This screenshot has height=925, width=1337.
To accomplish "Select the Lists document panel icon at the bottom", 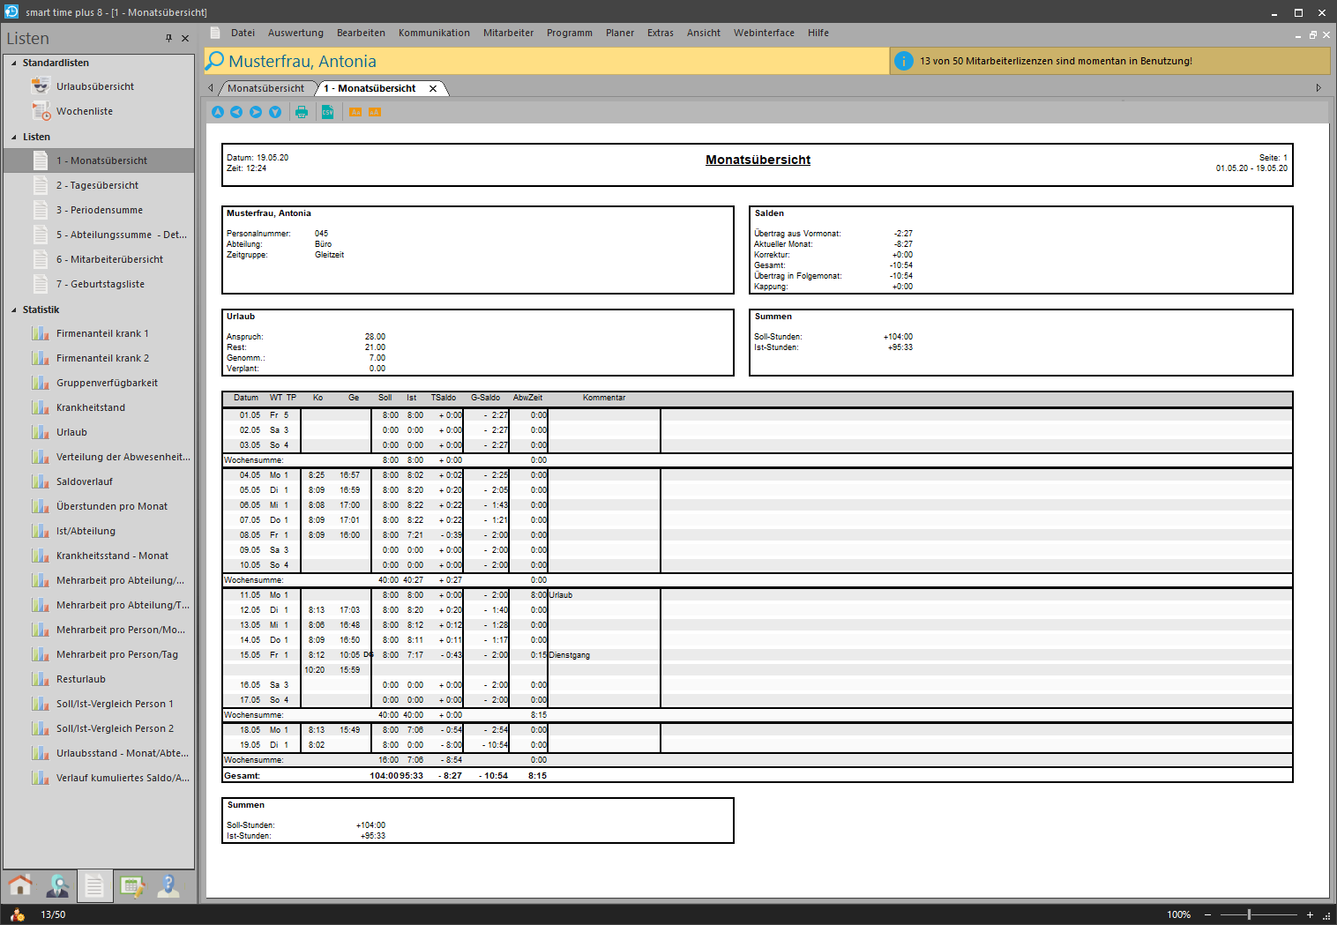I will point(95,885).
